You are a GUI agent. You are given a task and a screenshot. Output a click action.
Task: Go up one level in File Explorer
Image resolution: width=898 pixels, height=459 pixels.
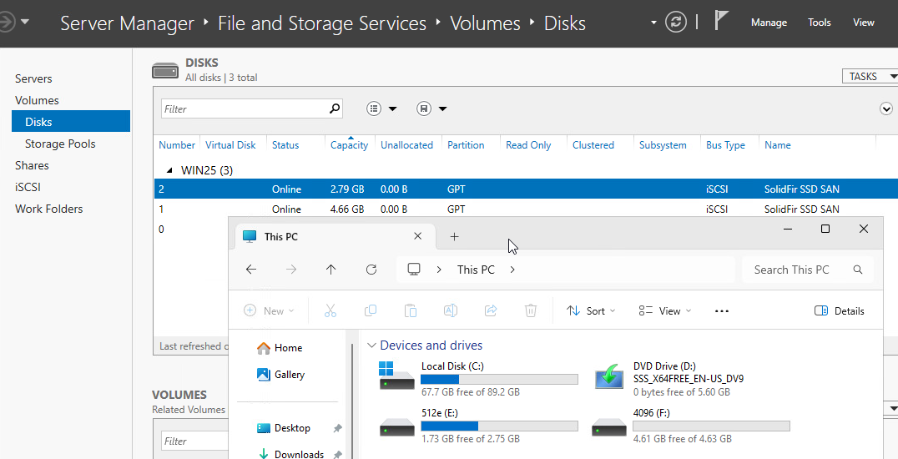pyautogui.click(x=331, y=270)
